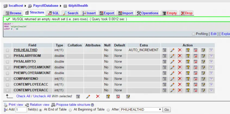Switch to the SQL tab
Image resolution: width=230 pixels, height=114 pixels.
[54, 13]
